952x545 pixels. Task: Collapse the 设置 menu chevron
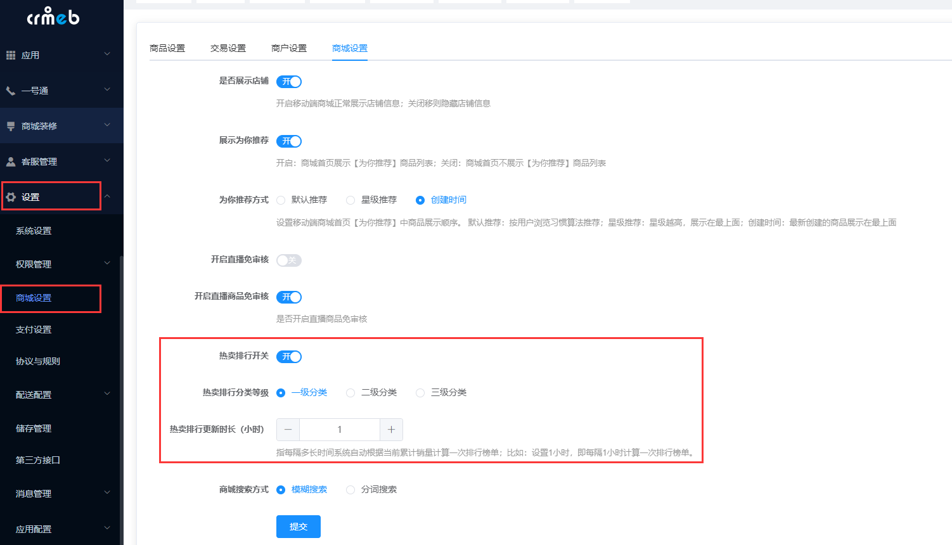point(107,196)
